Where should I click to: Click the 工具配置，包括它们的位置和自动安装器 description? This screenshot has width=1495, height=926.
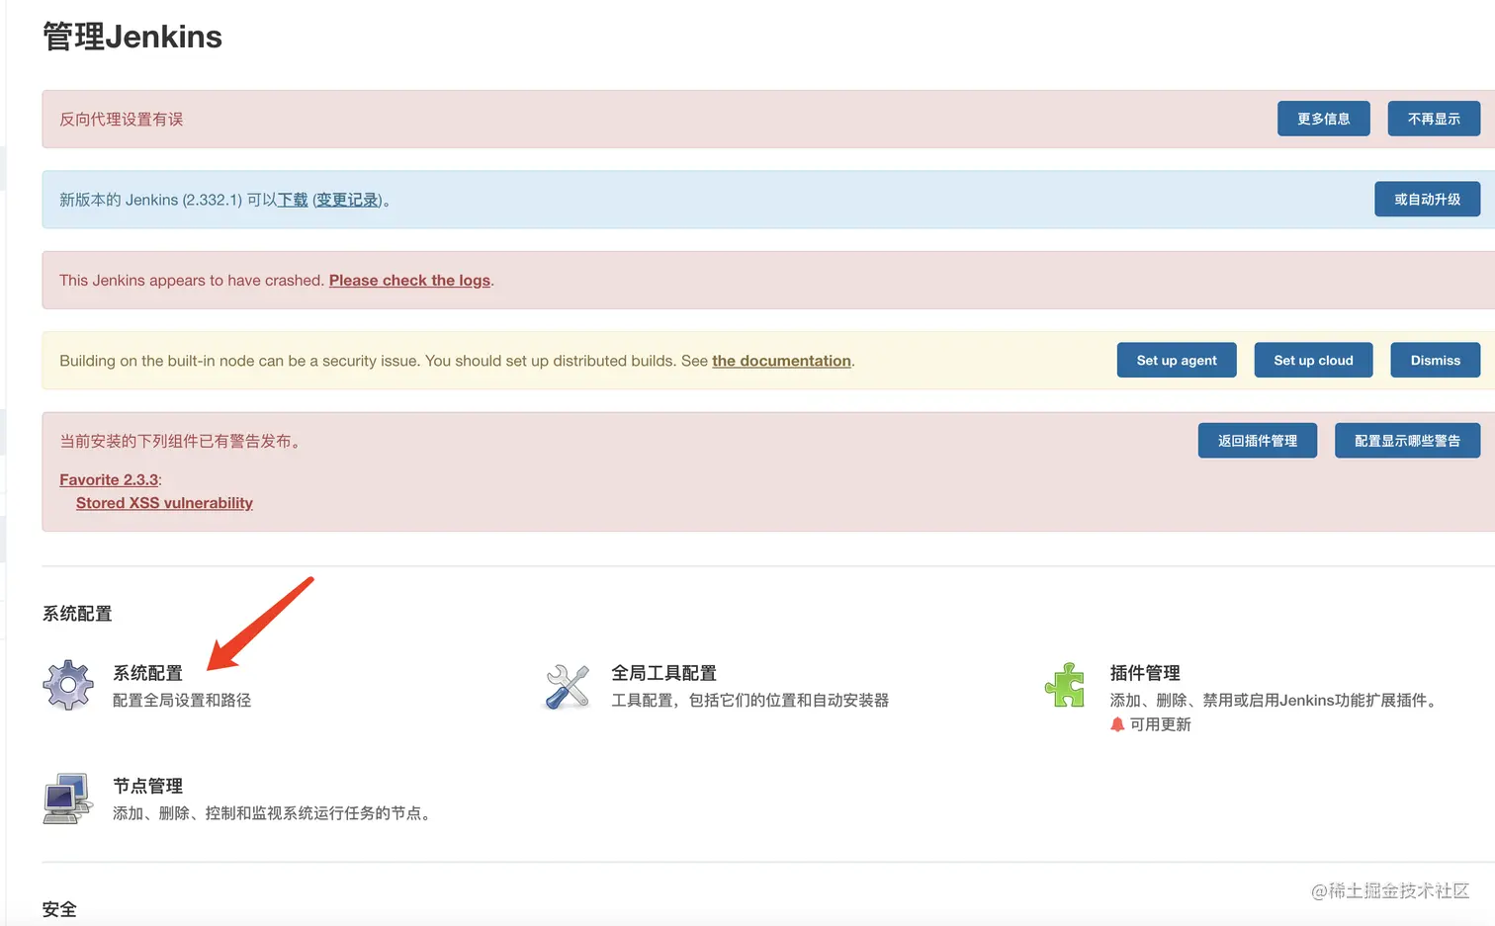click(x=749, y=700)
